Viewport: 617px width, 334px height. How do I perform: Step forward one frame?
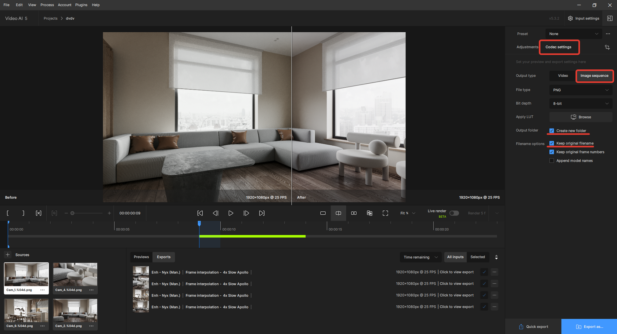point(246,213)
